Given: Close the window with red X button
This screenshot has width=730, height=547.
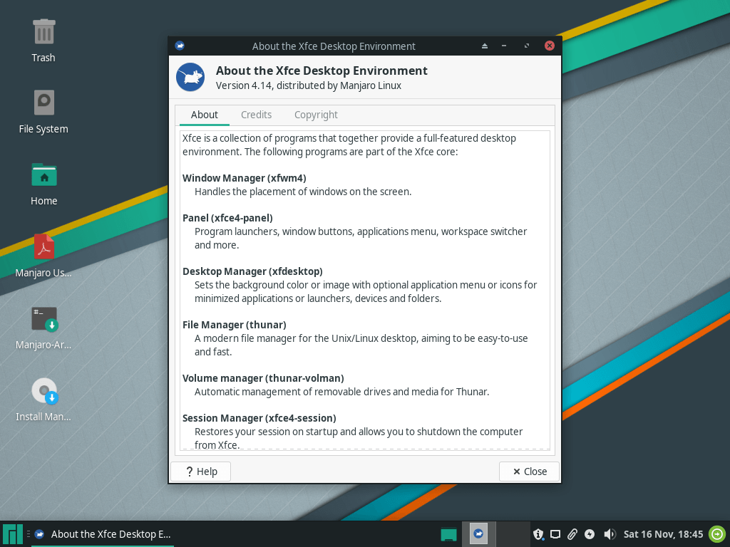Looking at the screenshot, I should pyautogui.click(x=550, y=46).
